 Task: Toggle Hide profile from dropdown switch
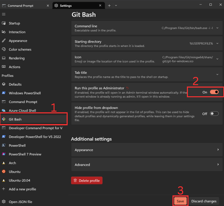(214, 113)
